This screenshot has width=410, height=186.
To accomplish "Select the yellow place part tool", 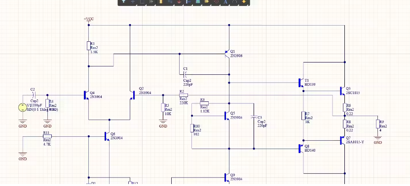I will [x=161, y=1].
